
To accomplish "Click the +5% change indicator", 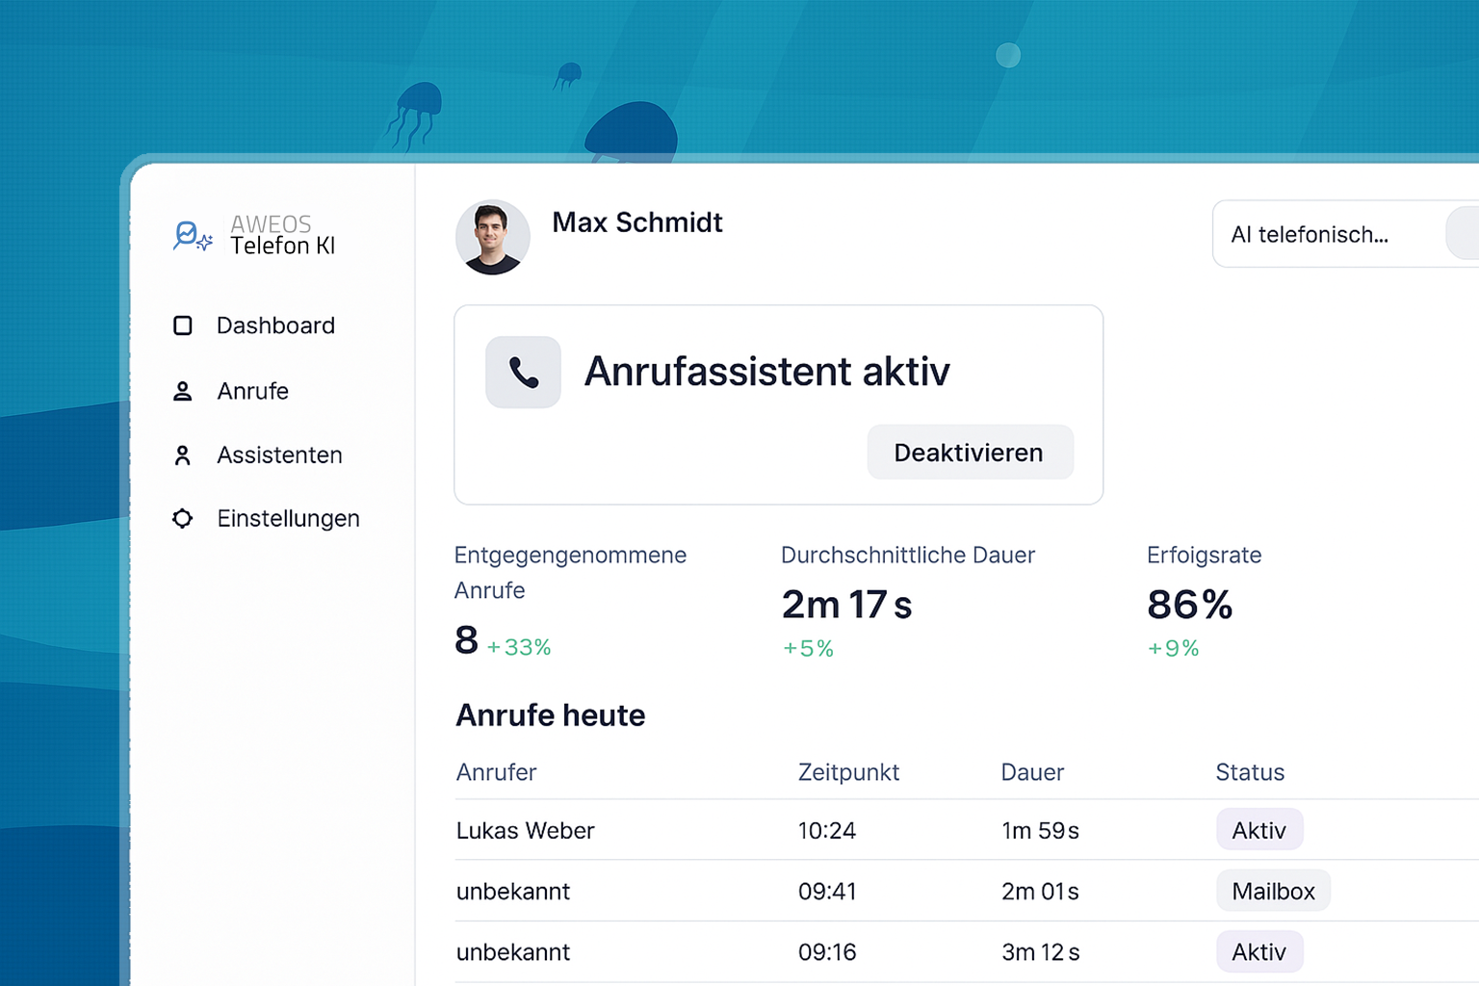I will point(808,649).
